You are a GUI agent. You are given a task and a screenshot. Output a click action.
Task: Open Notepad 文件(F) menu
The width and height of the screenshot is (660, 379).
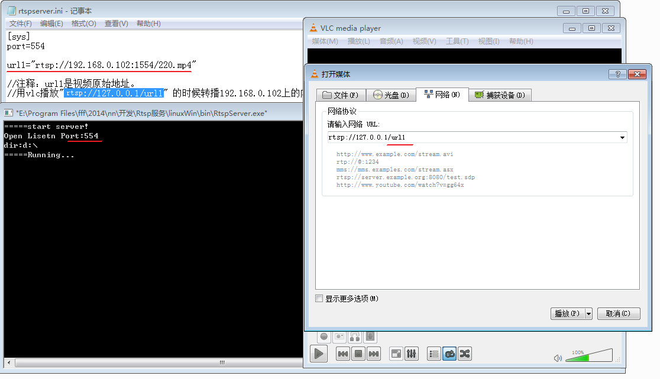click(20, 24)
